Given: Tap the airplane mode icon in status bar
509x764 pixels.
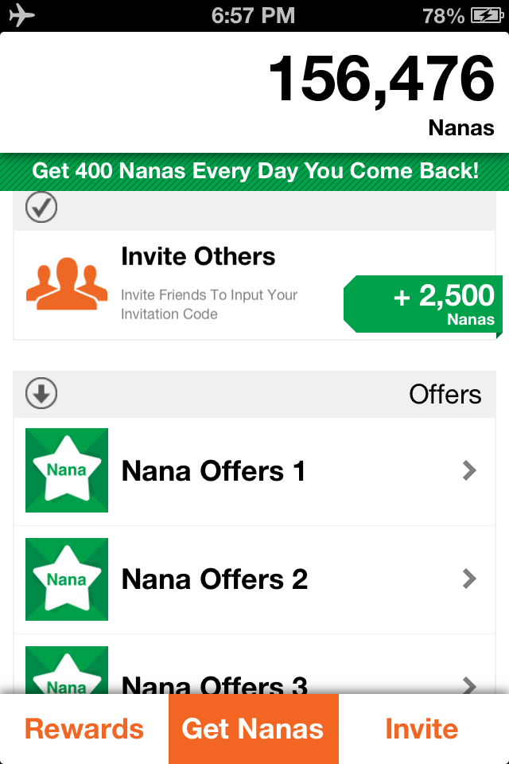Looking at the screenshot, I should click(21, 15).
